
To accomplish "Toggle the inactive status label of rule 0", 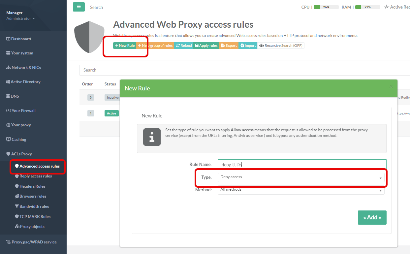I will click(x=112, y=98).
